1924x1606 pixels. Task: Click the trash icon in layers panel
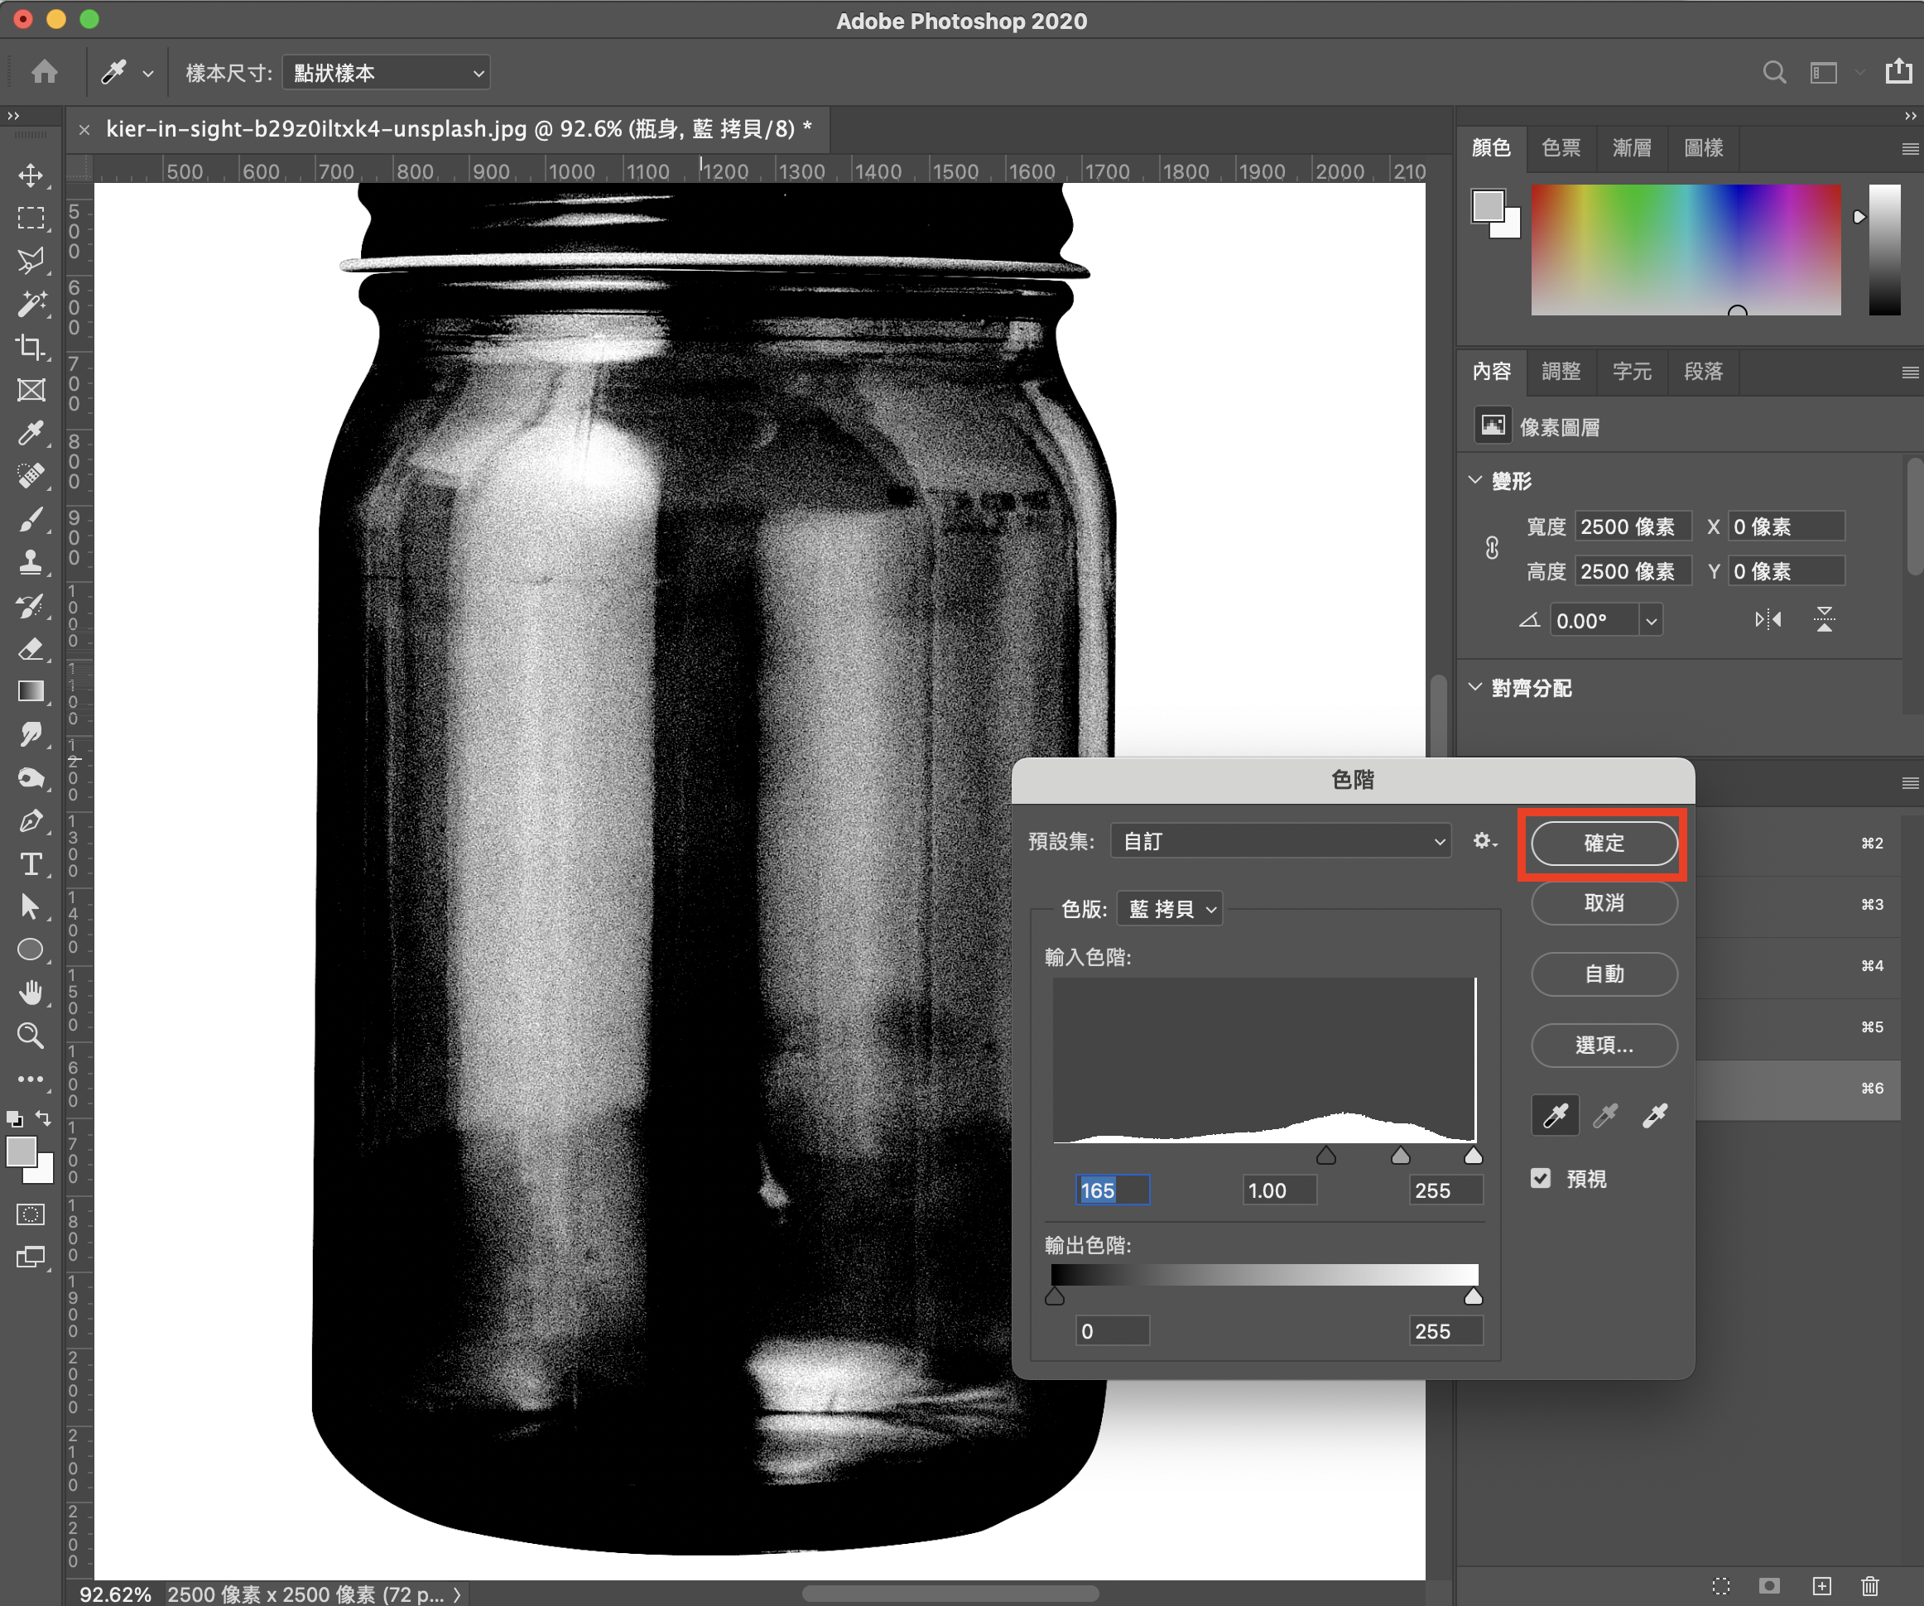point(1871,1585)
